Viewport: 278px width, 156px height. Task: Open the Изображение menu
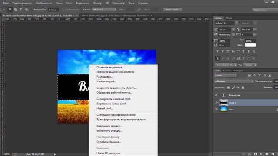[x=44, y=3]
